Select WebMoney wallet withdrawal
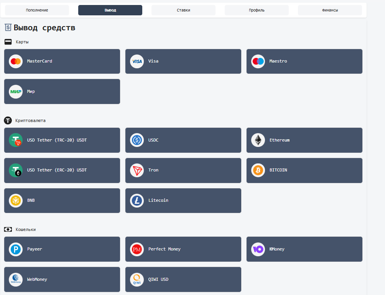This screenshot has width=385, height=295. [62, 280]
